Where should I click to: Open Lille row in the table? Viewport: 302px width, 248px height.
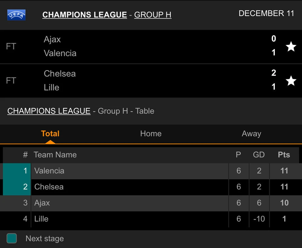[x=41, y=219]
